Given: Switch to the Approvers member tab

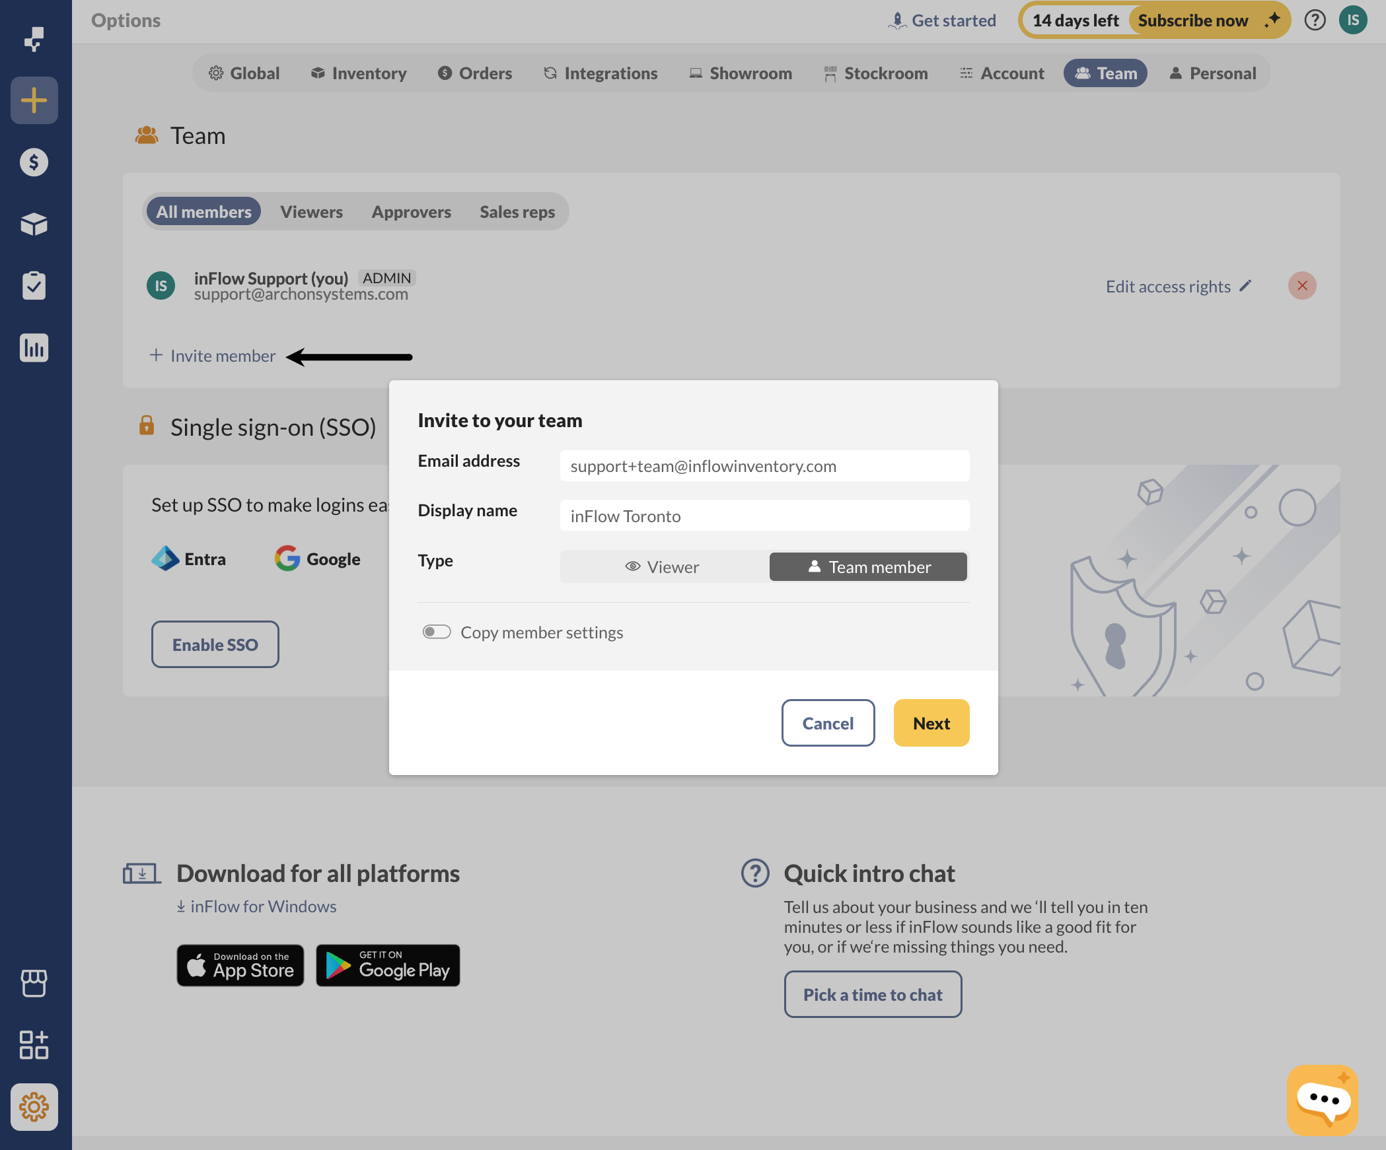Looking at the screenshot, I should [411, 212].
